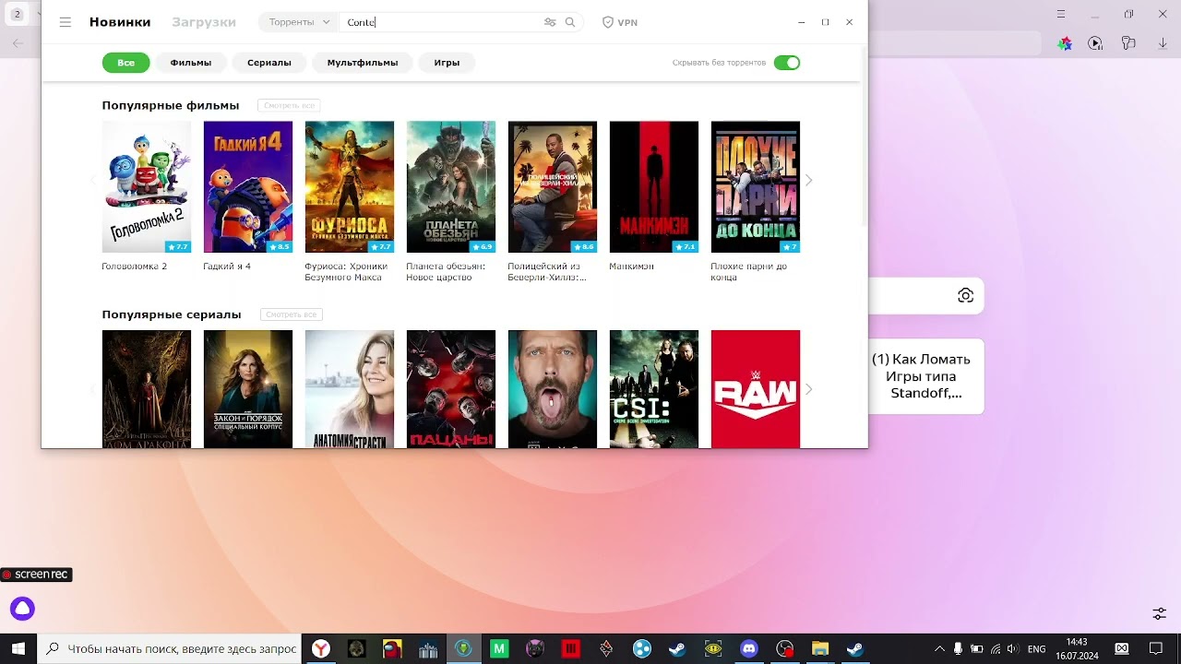Image resolution: width=1181 pixels, height=664 pixels.
Task: Click the Windows taskbar search box
Action: coord(170,649)
